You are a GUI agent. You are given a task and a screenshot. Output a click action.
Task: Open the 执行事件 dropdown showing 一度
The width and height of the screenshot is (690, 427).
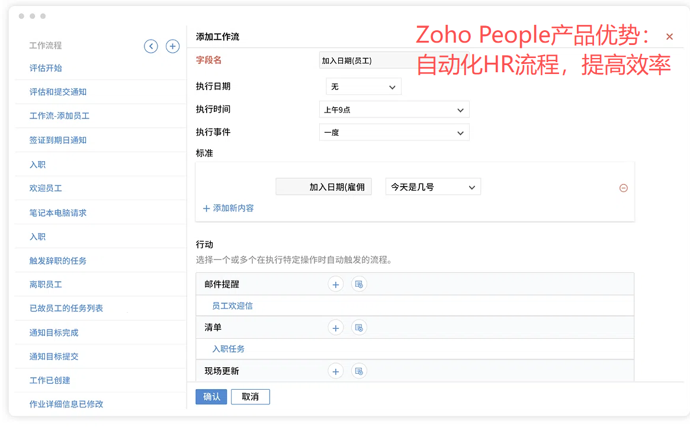click(x=394, y=133)
